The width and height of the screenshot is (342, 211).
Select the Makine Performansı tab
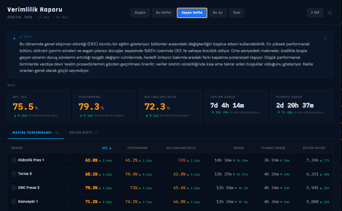(36, 132)
